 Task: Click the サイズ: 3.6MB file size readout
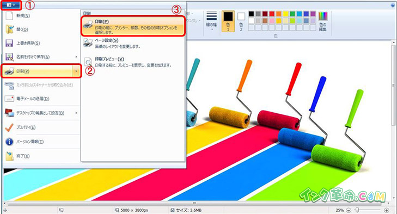pos(188,210)
